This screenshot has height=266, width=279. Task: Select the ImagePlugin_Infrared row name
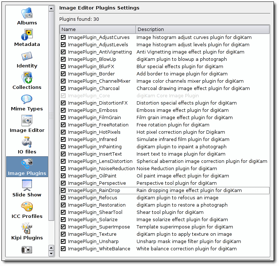click(93, 140)
